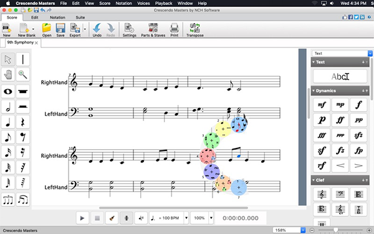Viewport: 374px width, 234px height.
Task: Insert treble clef from Clef panel
Action: click(322, 194)
